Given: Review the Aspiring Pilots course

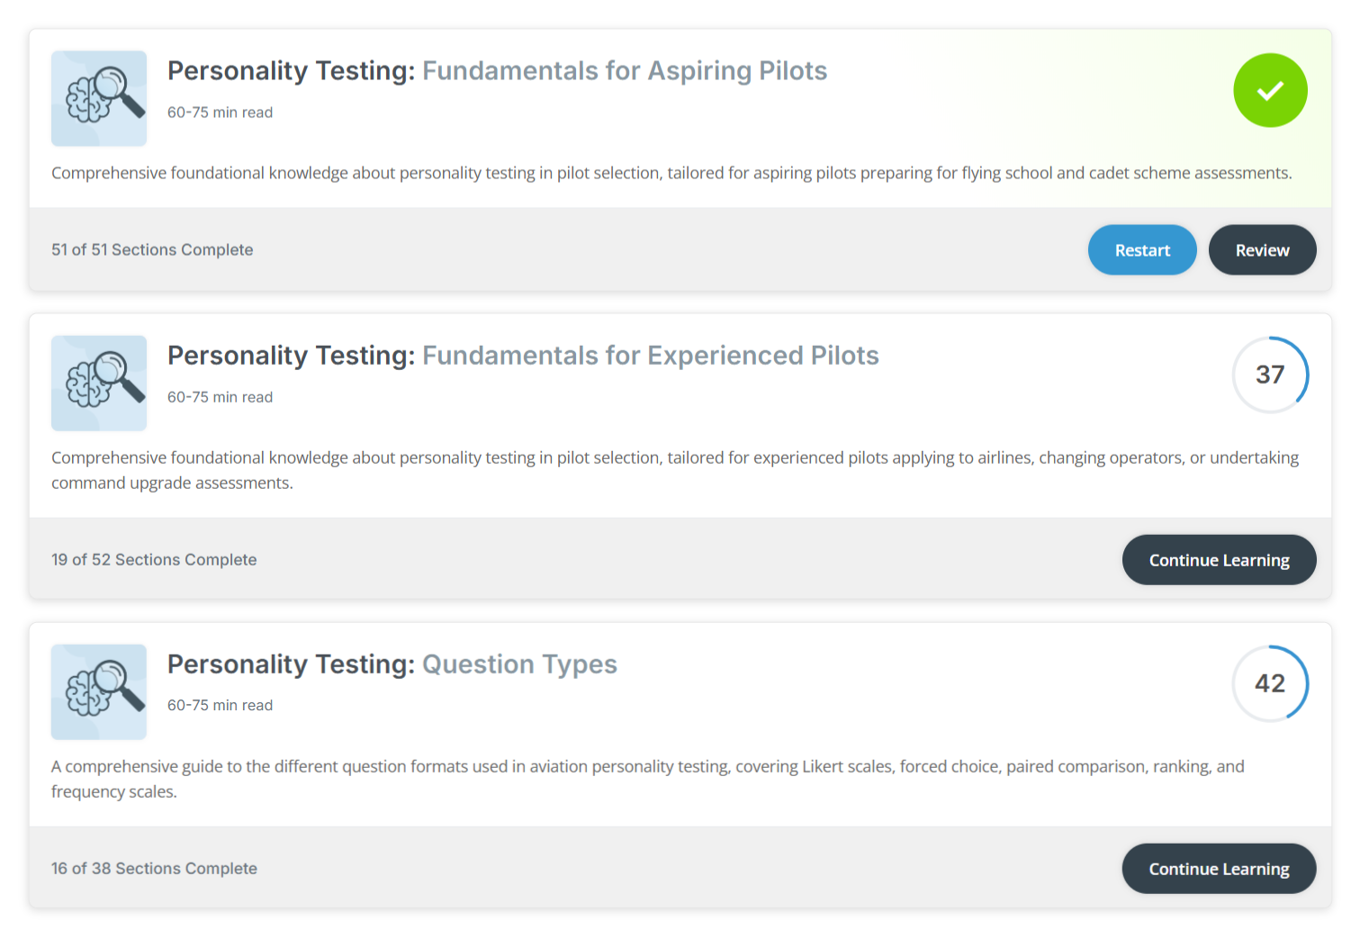Looking at the screenshot, I should click(x=1262, y=250).
